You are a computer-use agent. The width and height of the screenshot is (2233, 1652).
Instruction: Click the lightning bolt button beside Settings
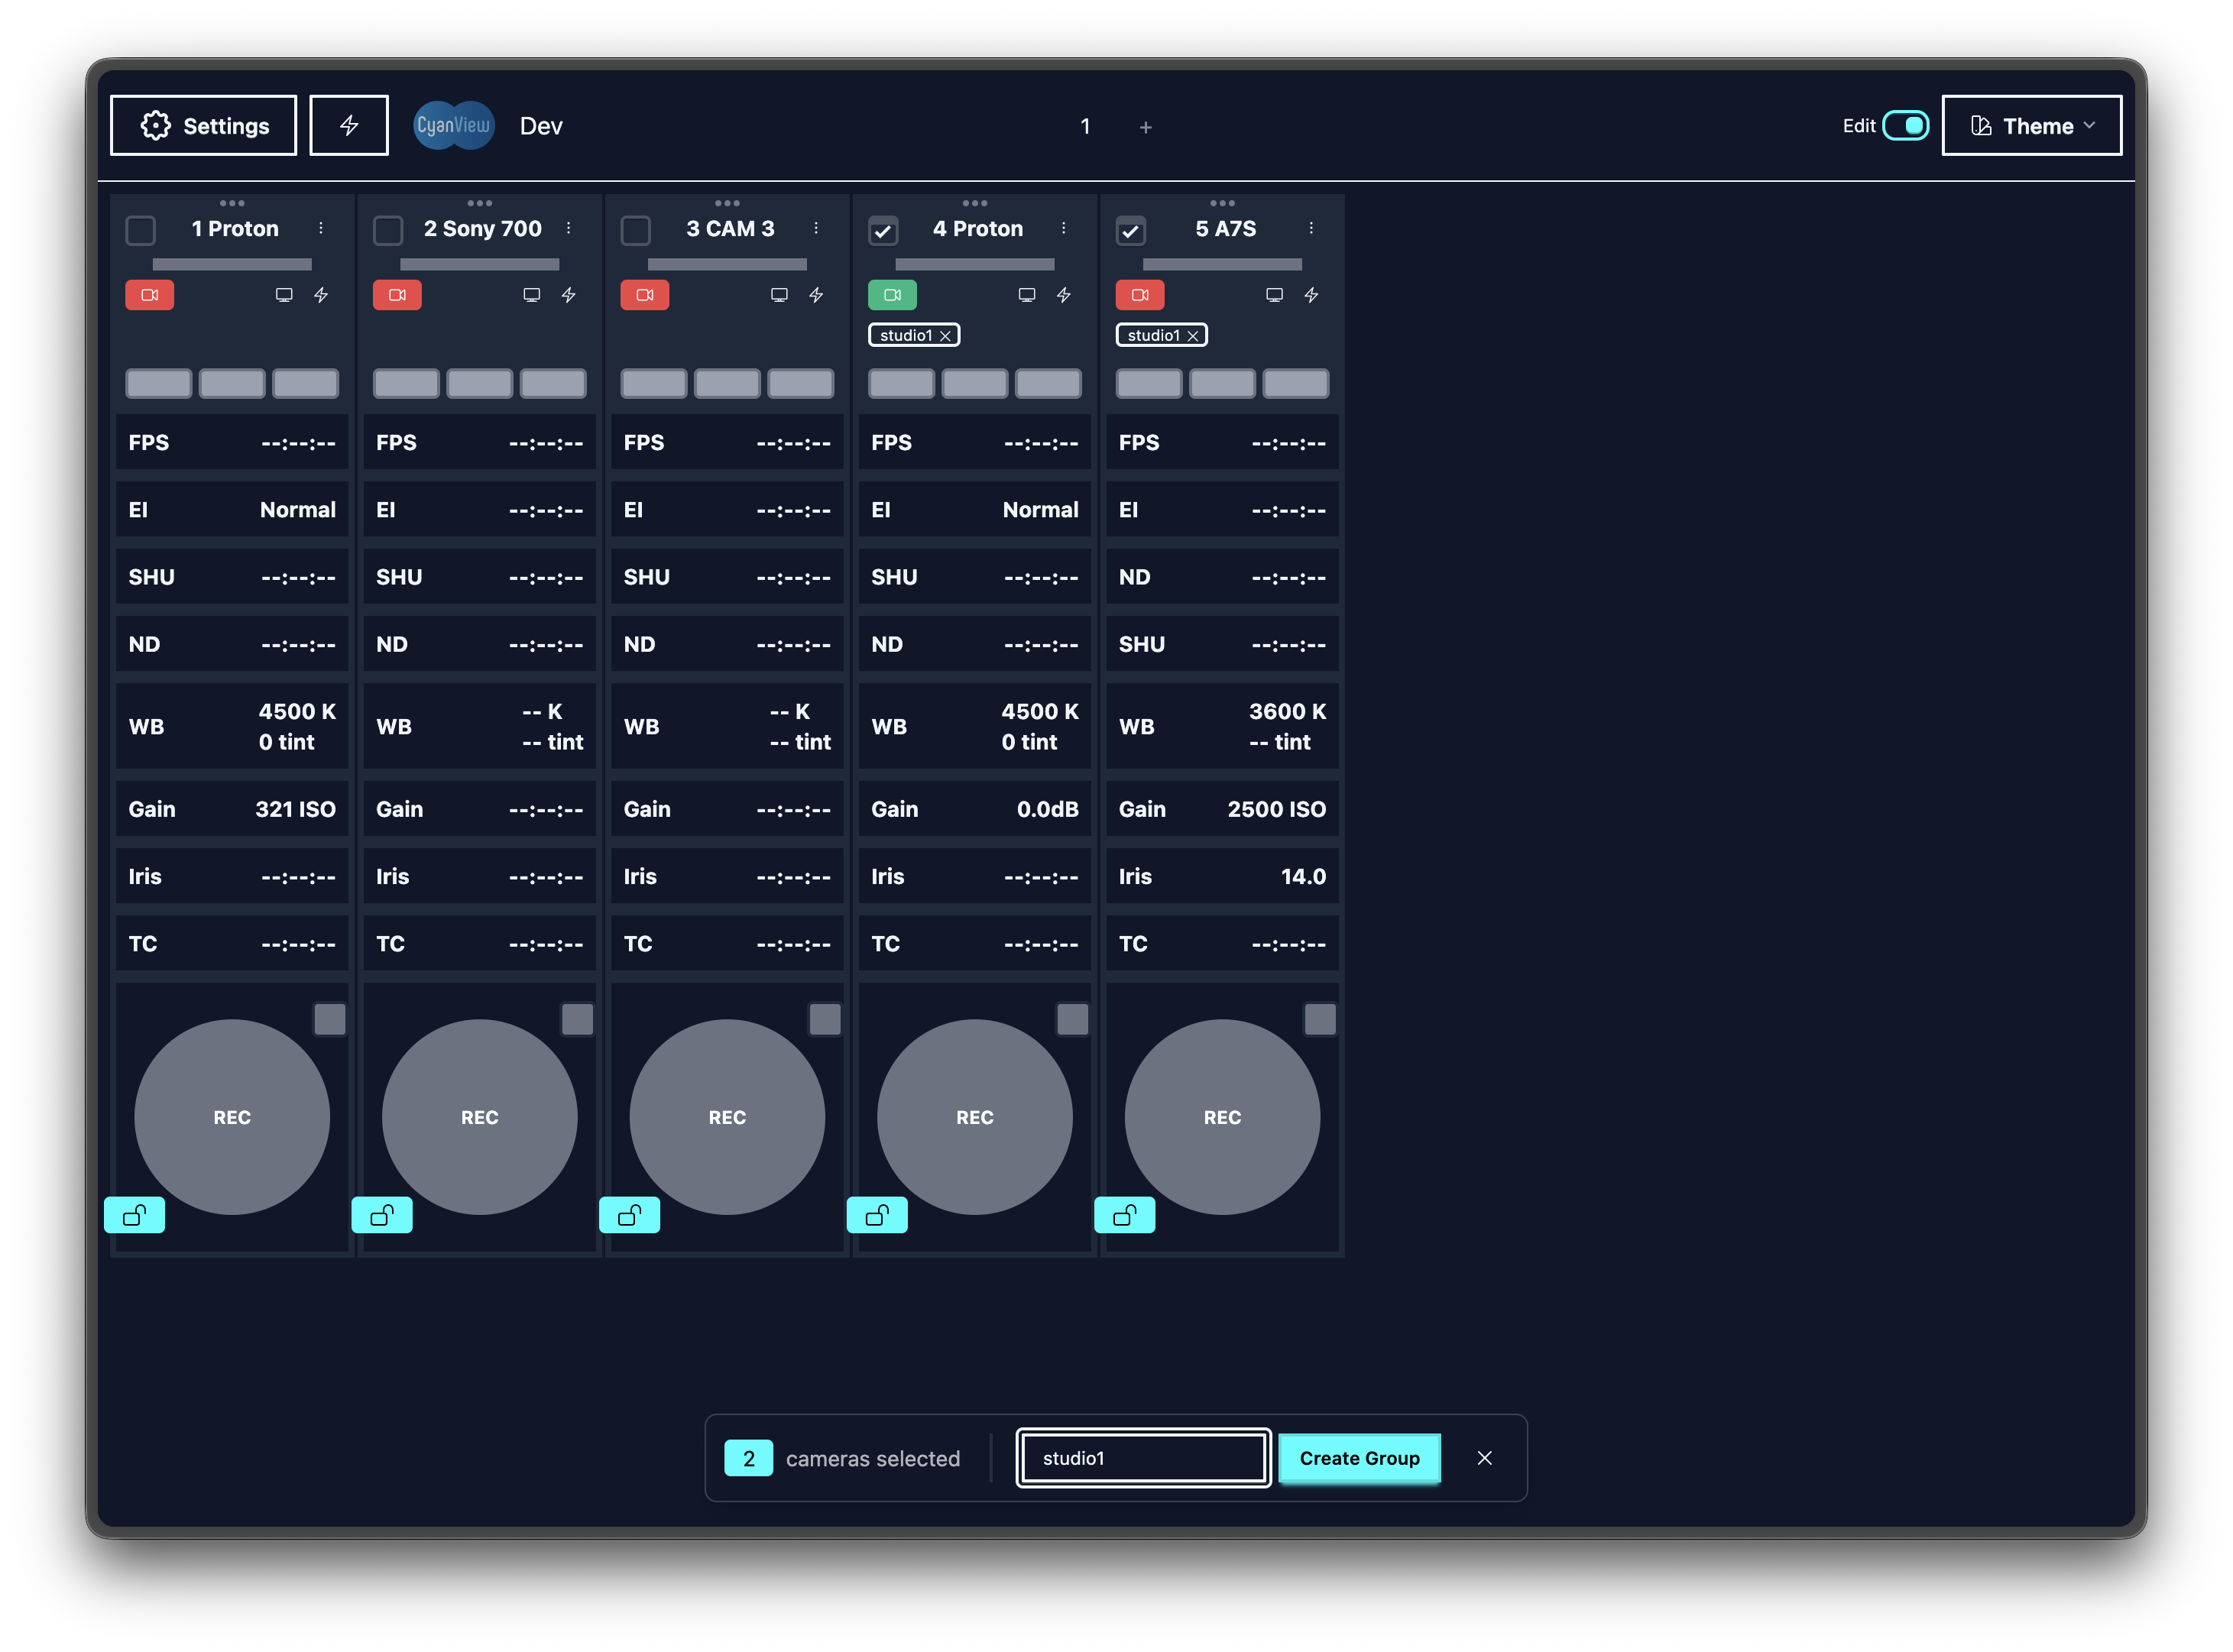[x=348, y=126]
